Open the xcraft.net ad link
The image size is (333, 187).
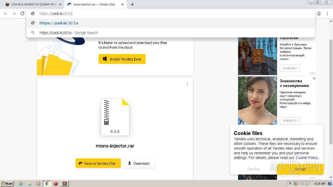click(290, 68)
